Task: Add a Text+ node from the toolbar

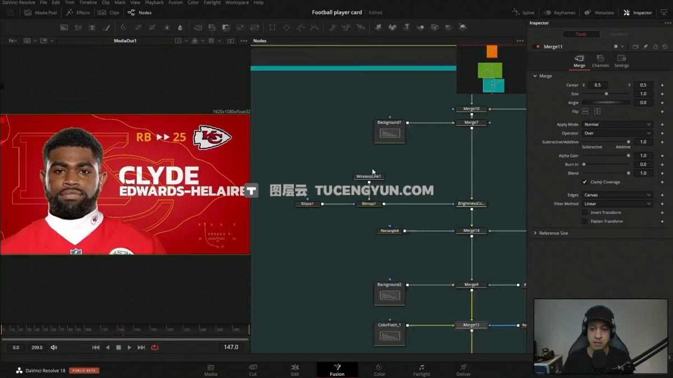Action: pyautogui.click(x=92, y=27)
